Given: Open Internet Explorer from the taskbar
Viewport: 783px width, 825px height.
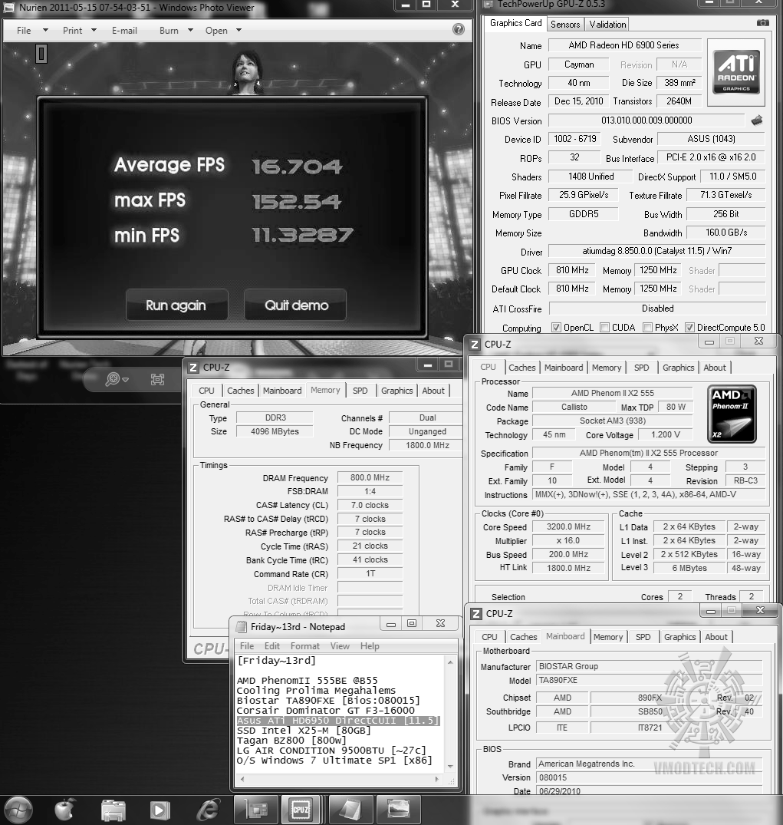Looking at the screenshot, I should point(208,810).
